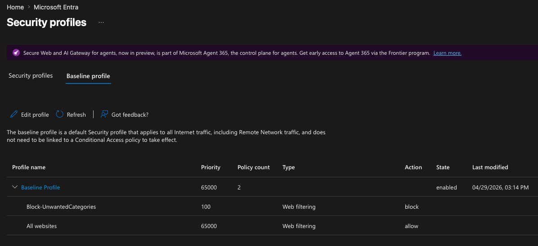The height and width of the screenshot is (246, 538).
Task: Navigate to Microsoft Entra breadcrumb
Action: tap(56, 7)
